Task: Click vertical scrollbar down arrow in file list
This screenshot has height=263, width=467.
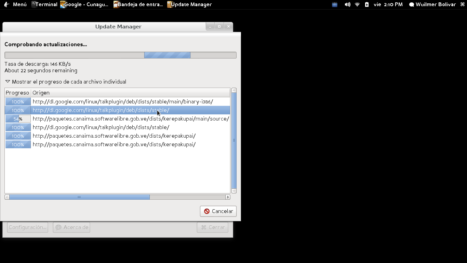Action: 234,191
